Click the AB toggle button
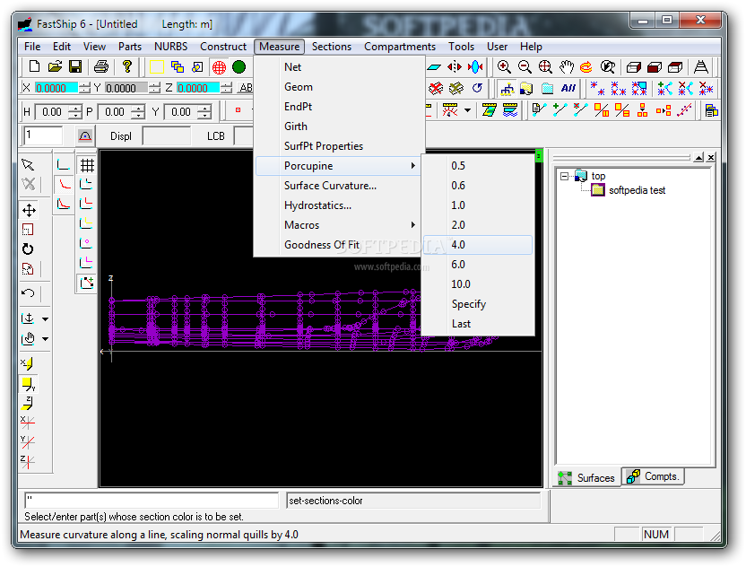Screen dimensions: 746x567 tap(246, 88)
